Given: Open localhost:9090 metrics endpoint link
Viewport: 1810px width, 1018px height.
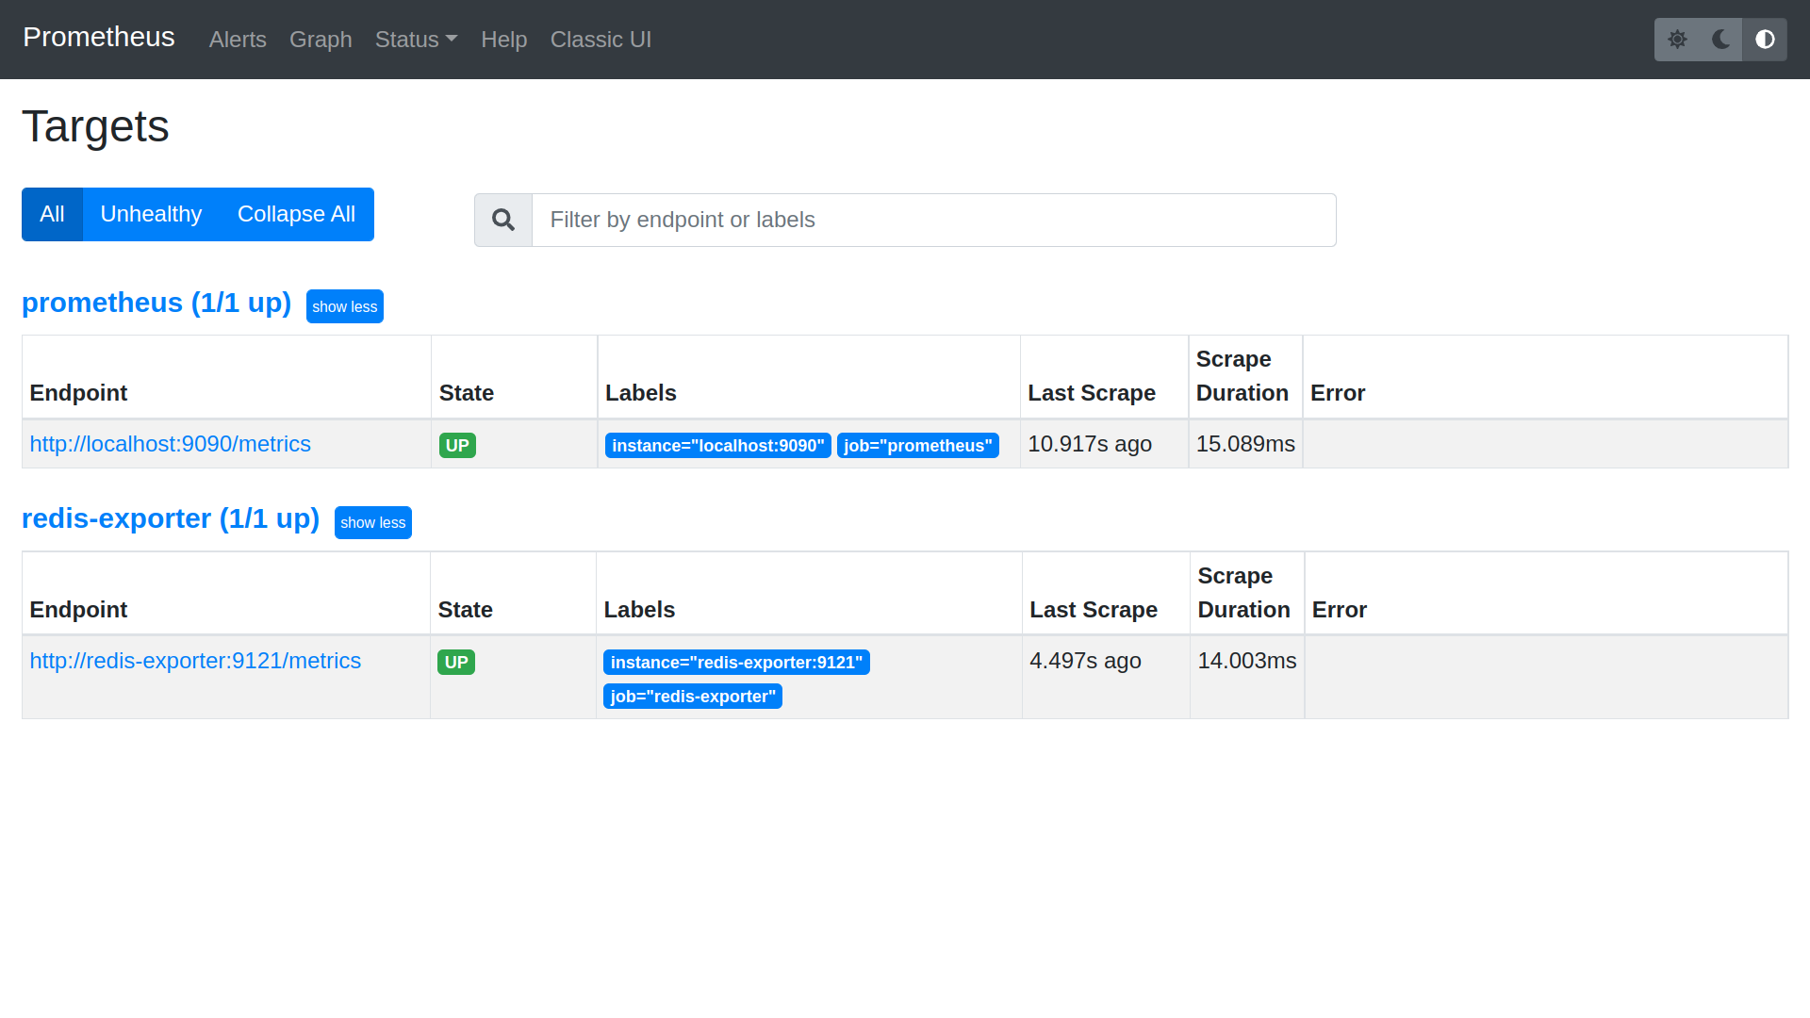Looking at the screenshot, I should [x=170, y=444].
